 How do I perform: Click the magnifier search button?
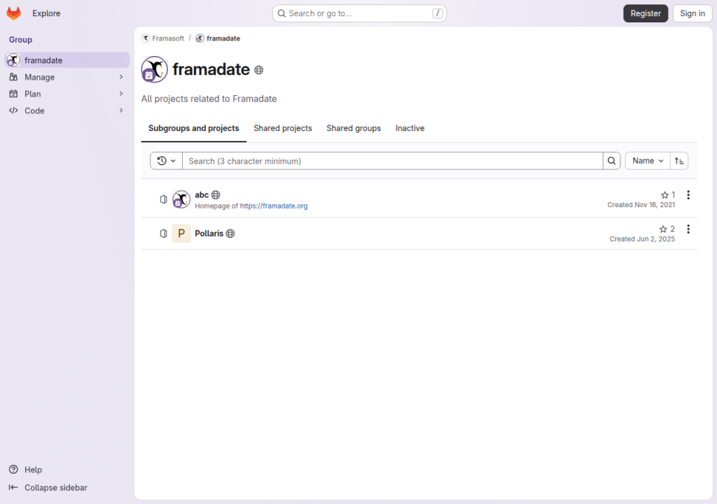pyautogui.click(x=611, y=161)
